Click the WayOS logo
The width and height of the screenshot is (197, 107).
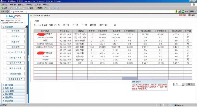point(13,16)
